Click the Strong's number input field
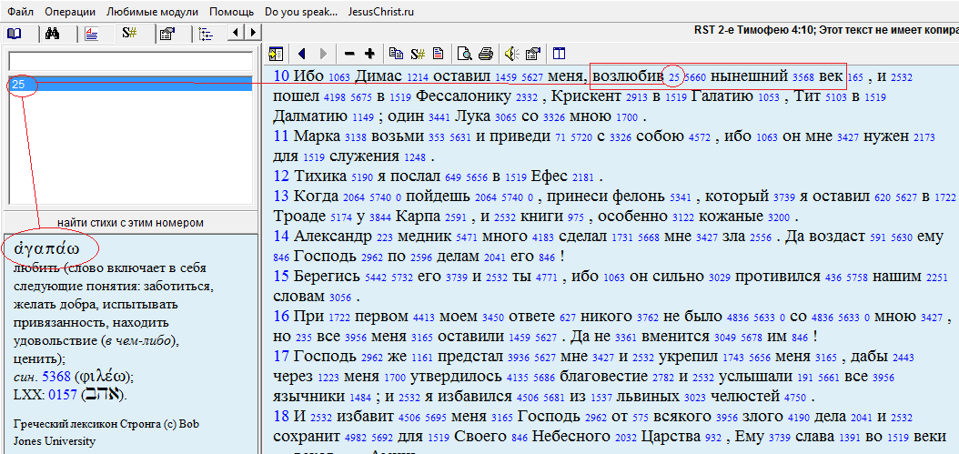Viewport: 959px width, 454px height. [x=130, y=61]
